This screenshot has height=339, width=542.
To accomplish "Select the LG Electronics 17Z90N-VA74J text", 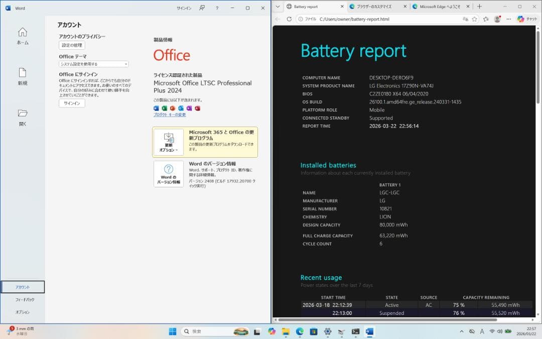I will tap(401, 86).
